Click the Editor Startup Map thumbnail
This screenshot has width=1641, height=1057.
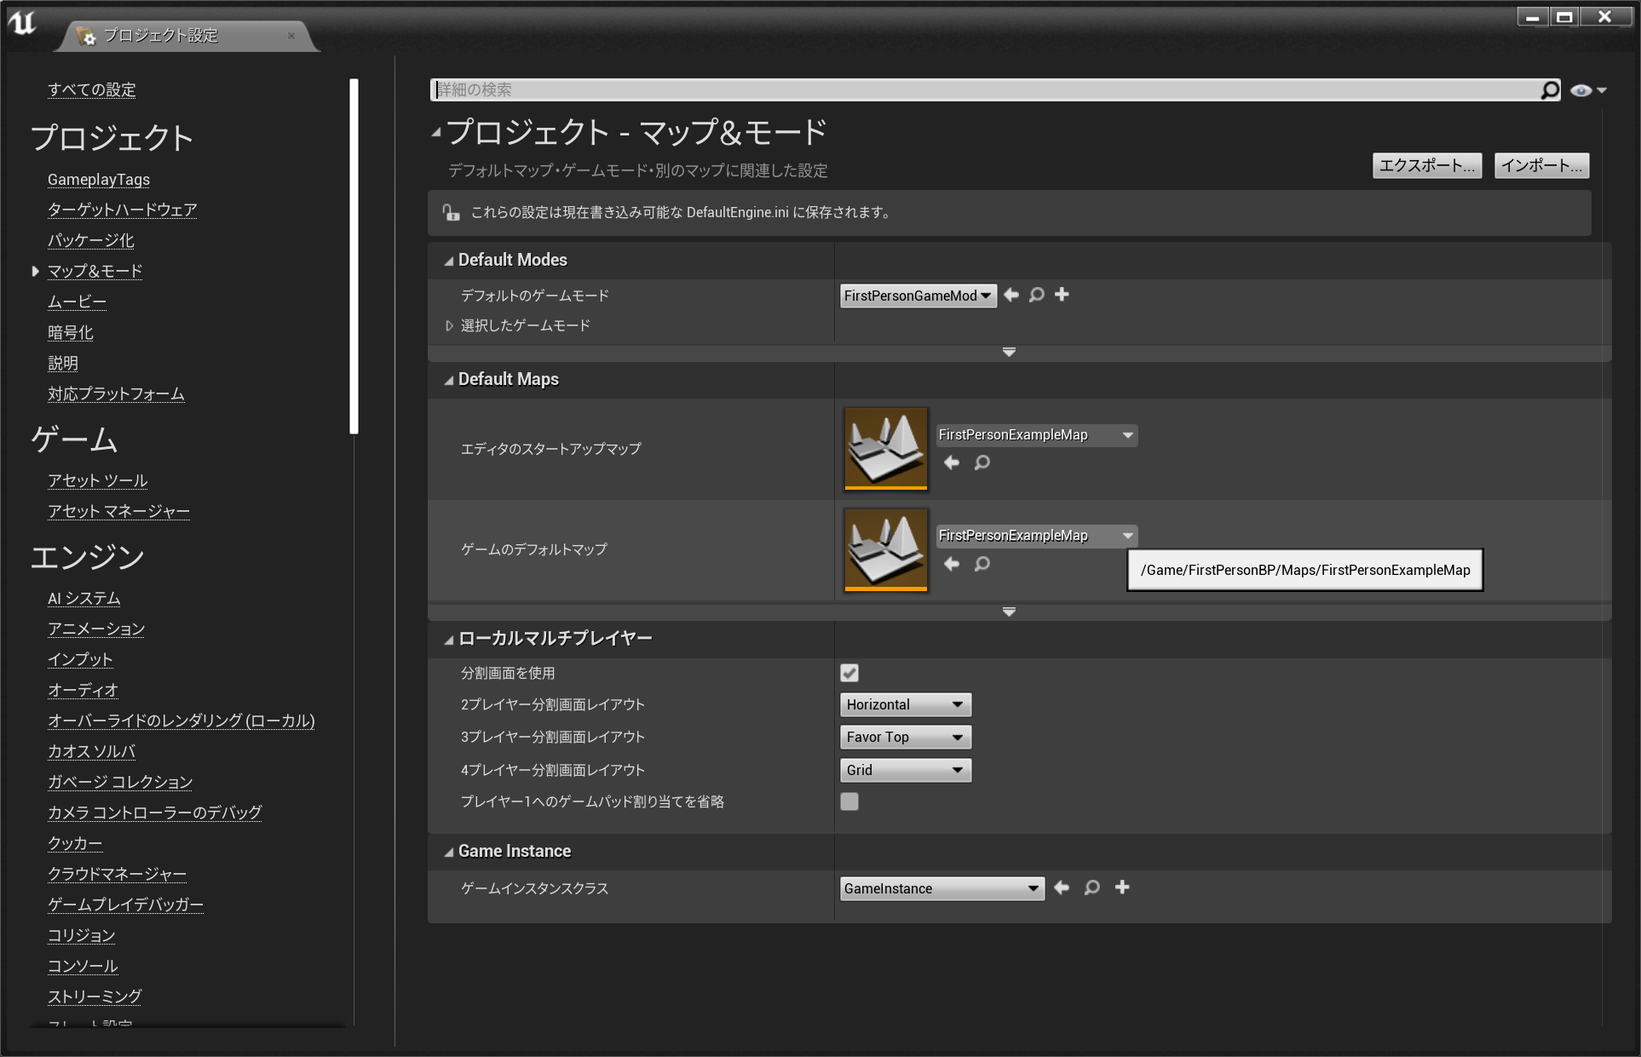point(885,448)
